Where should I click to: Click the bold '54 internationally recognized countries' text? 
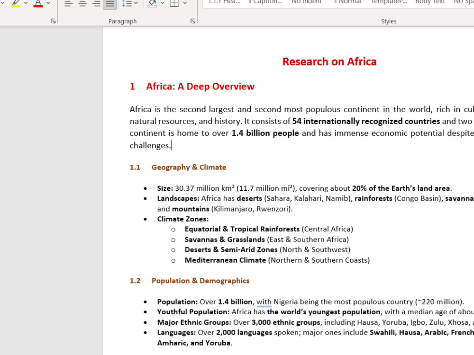point(366,121)
